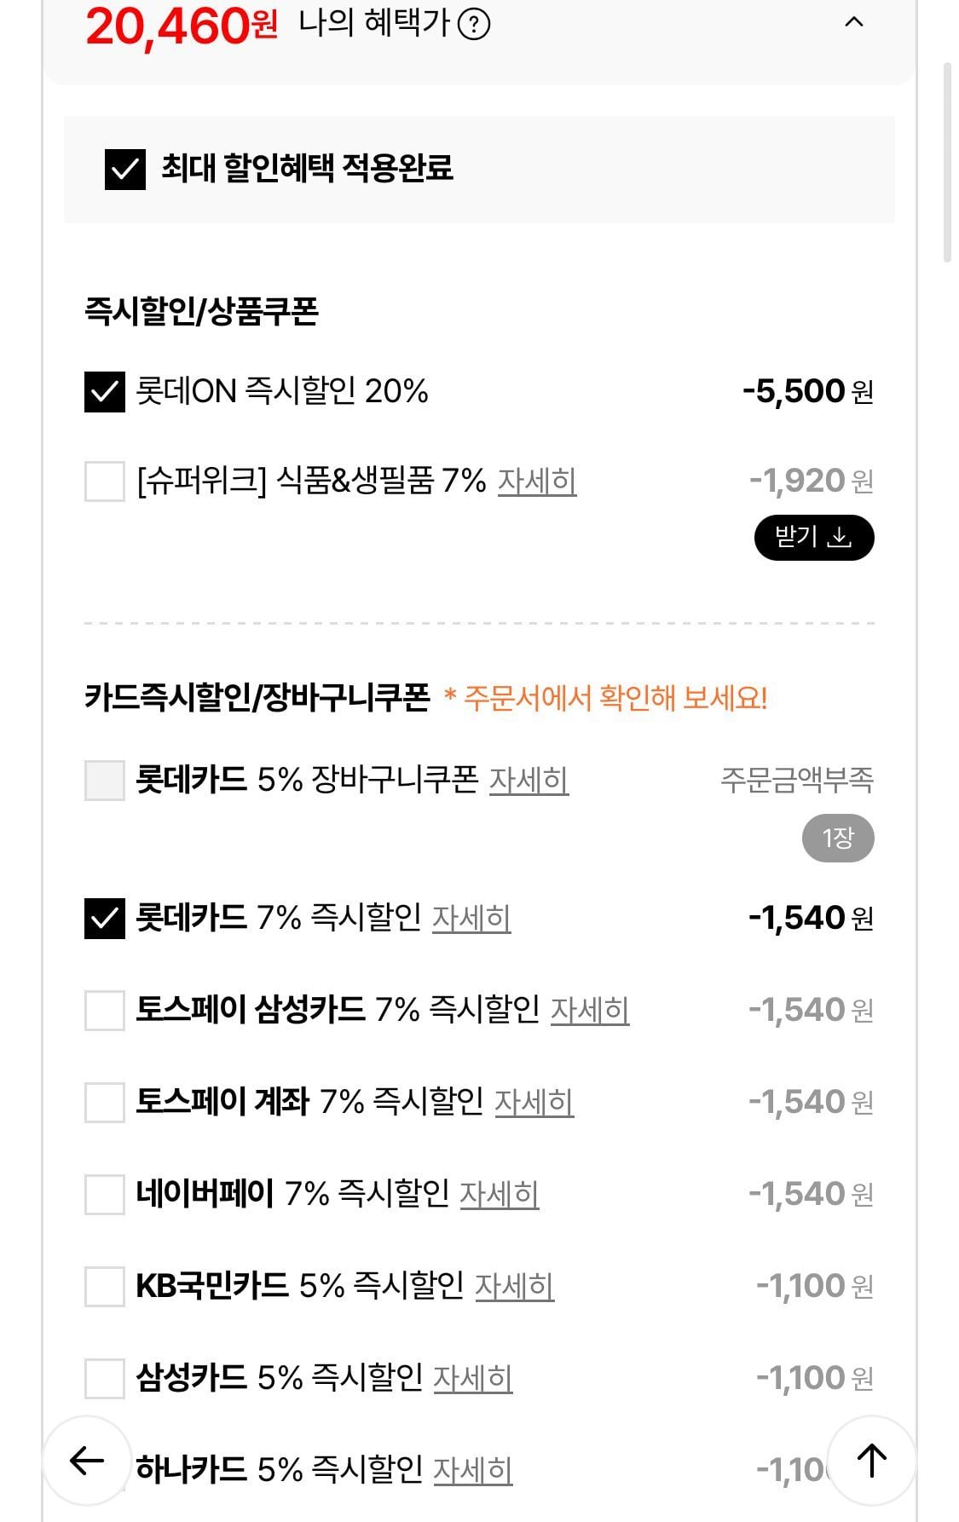Select 토스페이 계좌 7% 즉시할인 checkbox
This screenshot has width=959, height=1522.
105,1103
